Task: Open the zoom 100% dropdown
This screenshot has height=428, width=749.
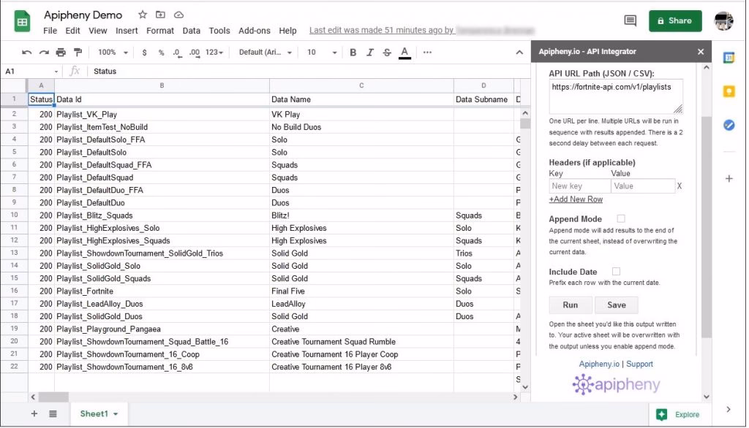Action: 113,53
